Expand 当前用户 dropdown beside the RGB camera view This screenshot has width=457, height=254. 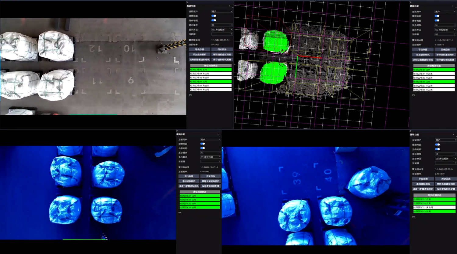click(222, 12)
